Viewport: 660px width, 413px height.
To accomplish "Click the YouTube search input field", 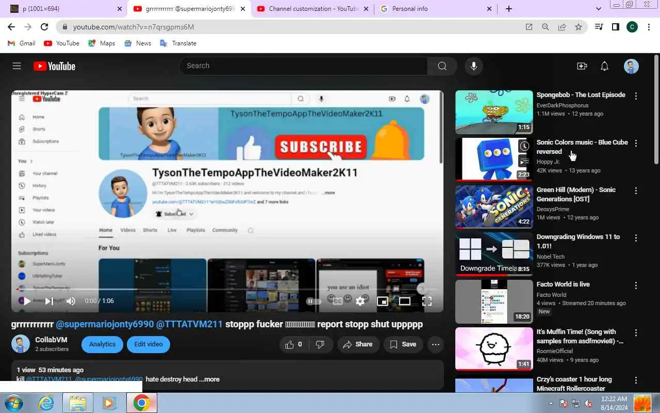I will coord(304,66).
